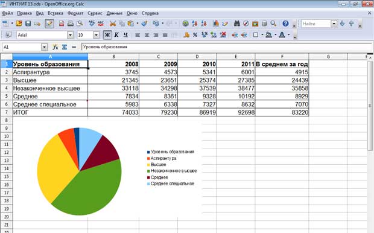Open the Найти search history dropdown

pos(334,24)
